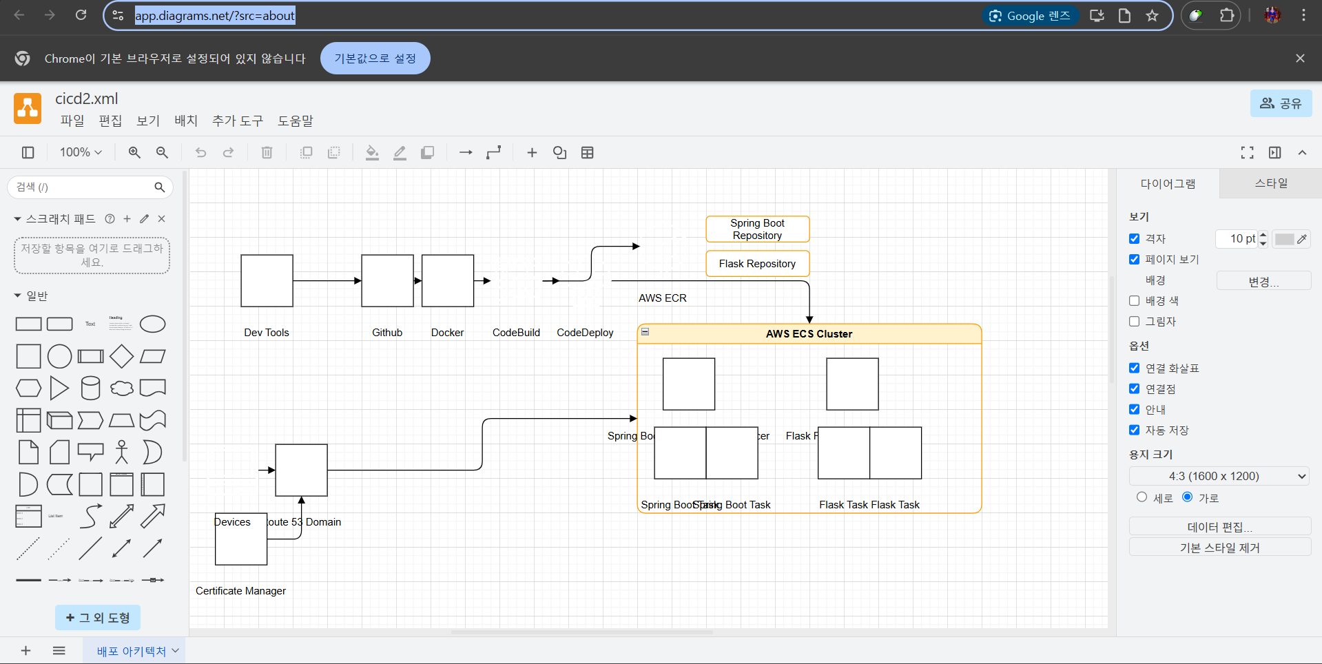Open the grid color swatch
1322x664 pixels.
coord(1290,239)
